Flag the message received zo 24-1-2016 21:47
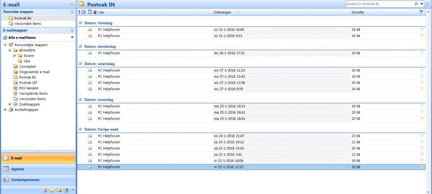This screenshot has width=432, height=194. [x=422, y=136]
